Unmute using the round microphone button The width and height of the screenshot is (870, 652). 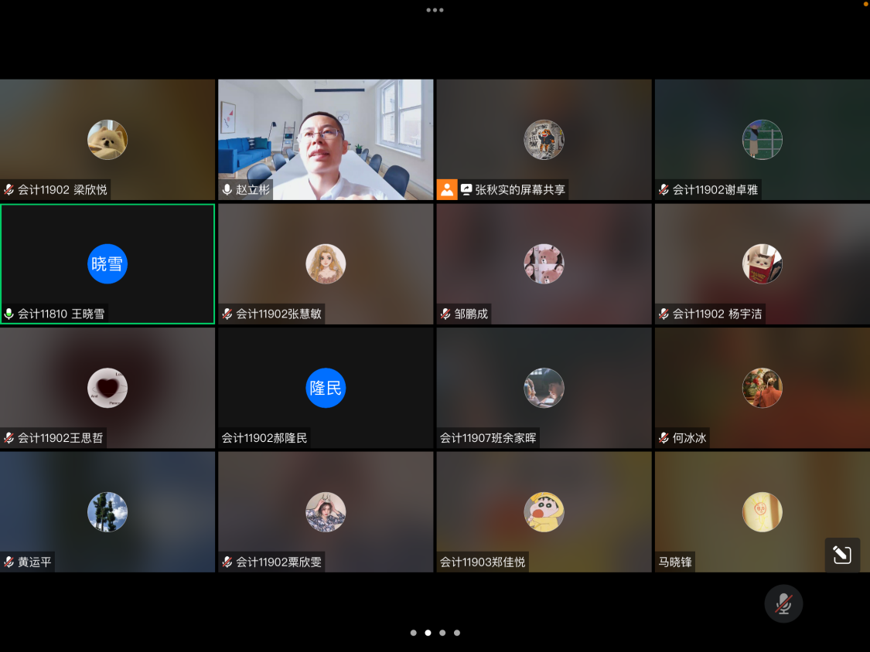click(x=783, y=603)
